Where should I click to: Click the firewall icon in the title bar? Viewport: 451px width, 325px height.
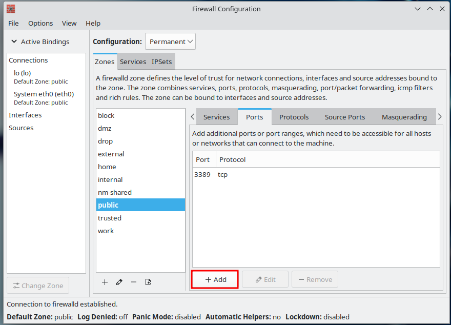click(x=10, y=9)
